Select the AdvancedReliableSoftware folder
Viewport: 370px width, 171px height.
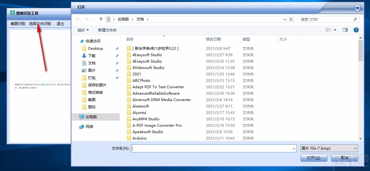click(156, 93)
